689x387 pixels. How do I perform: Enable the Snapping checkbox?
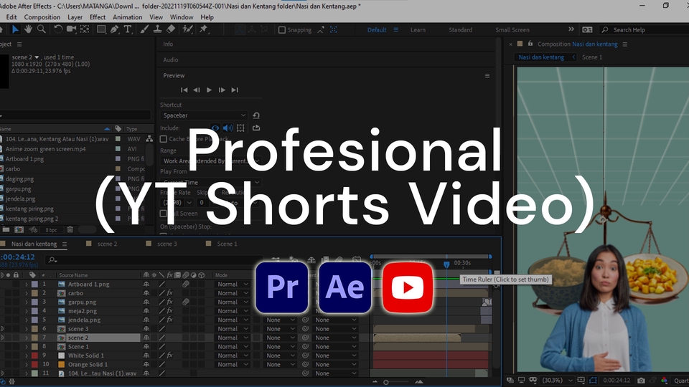point(282,30)
